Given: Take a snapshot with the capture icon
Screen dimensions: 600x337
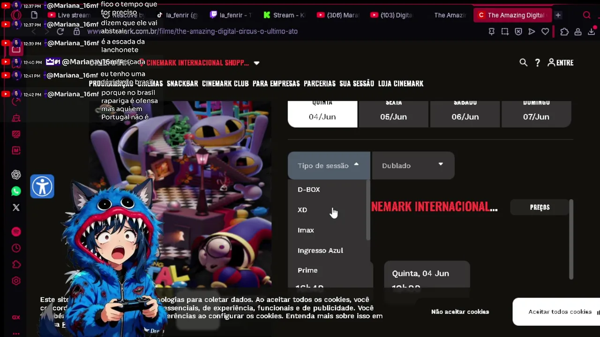Looking at the screenshot, I should tap(505, 31).
